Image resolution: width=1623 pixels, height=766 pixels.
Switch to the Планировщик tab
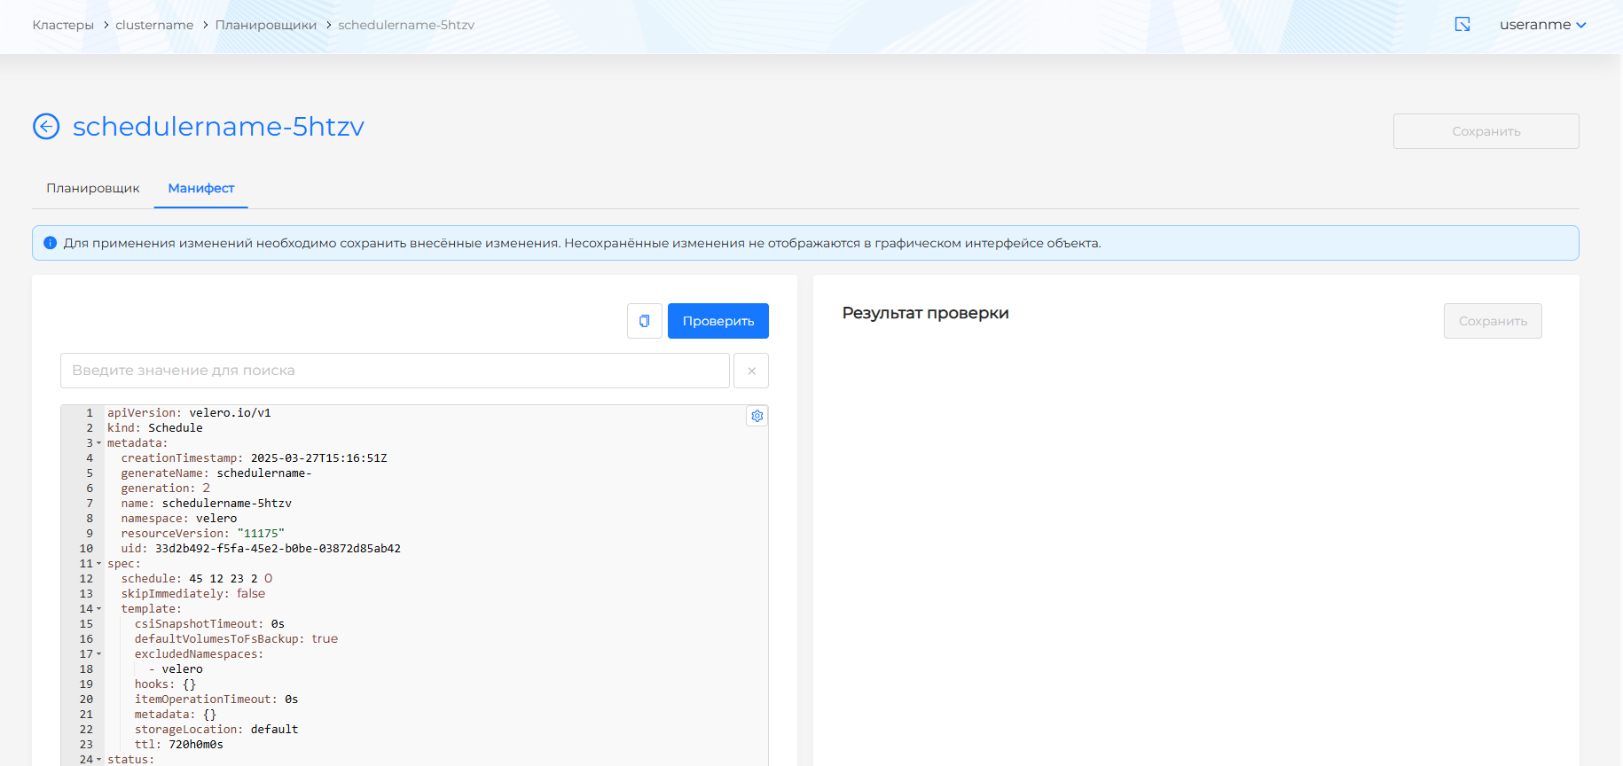pyautogui.click(x=93, y=188)
